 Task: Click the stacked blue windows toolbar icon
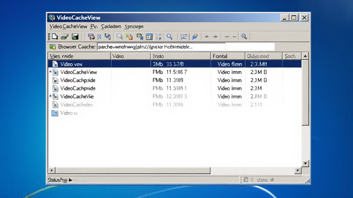(108, 36)
